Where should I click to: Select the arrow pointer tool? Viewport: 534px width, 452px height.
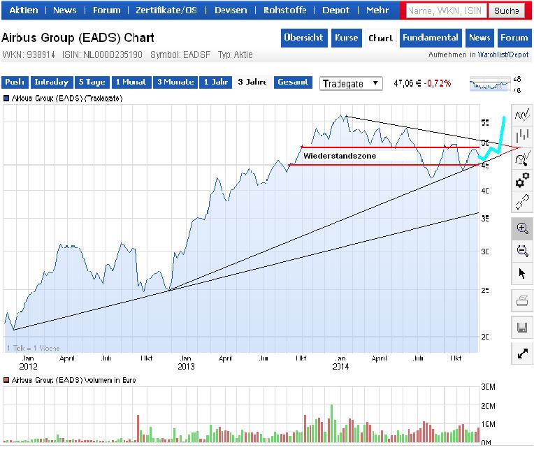pyautogui.click(x=521, y=273)
